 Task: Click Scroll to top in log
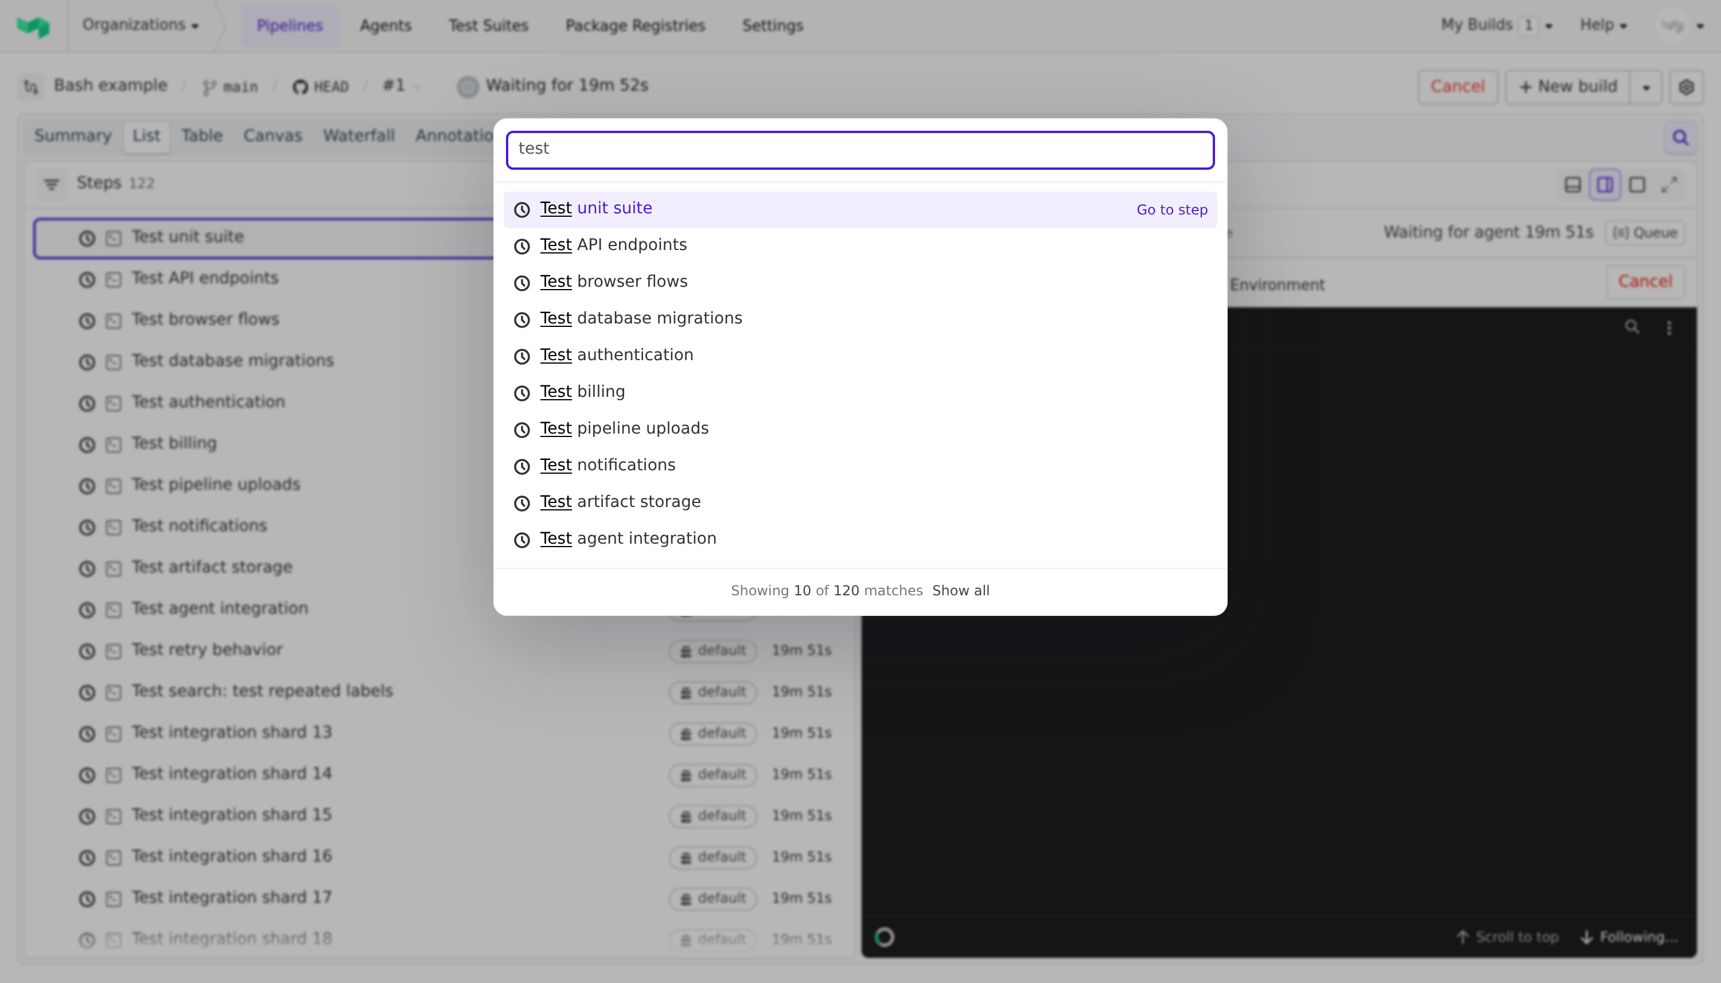coord(1508,937)
